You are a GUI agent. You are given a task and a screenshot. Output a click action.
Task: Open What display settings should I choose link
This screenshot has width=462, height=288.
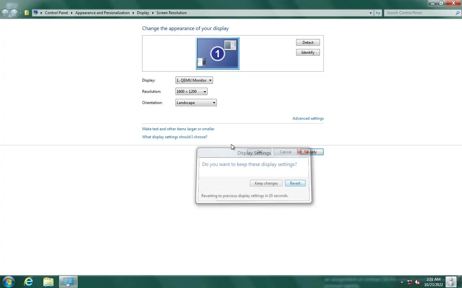175,137
